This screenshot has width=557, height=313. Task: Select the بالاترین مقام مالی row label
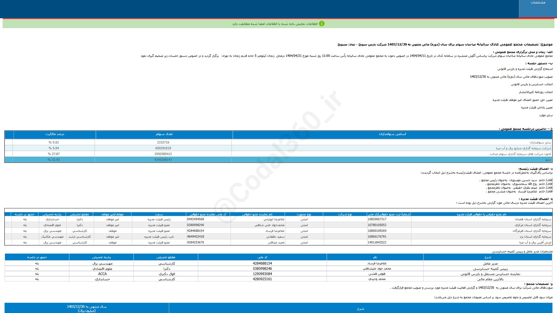click(x=490, y=279)
